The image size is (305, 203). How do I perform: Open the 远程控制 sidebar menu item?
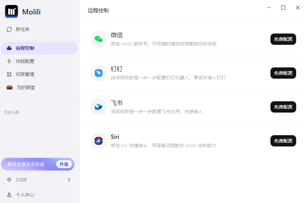[39, 48]
